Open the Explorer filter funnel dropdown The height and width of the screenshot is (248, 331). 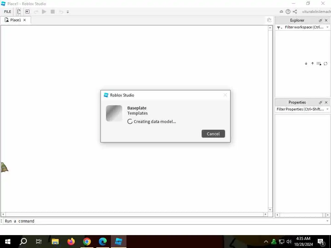280,27
